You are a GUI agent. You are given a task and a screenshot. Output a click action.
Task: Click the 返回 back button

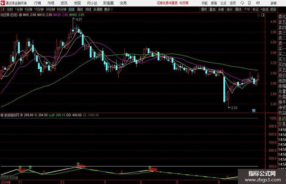[x=273, y=9]
